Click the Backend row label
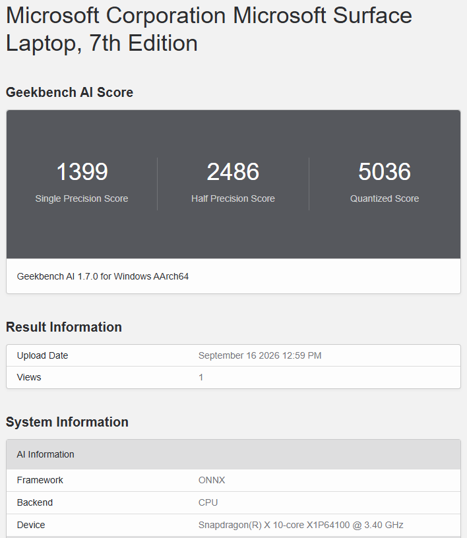 [x=35, y=502]
